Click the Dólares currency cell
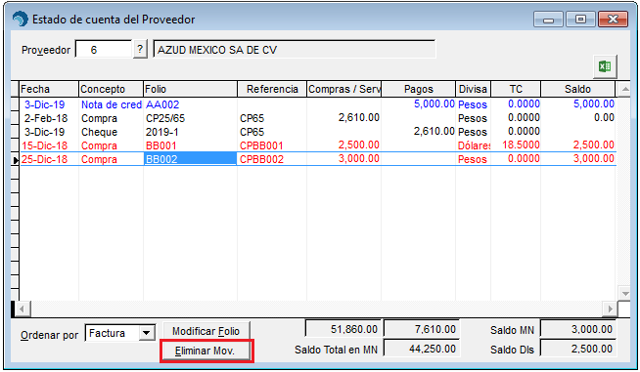This screenshot has width=640, height=372. click(x=473, y=145)
